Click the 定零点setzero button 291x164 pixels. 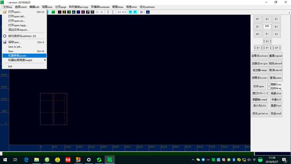pos(260,56)
